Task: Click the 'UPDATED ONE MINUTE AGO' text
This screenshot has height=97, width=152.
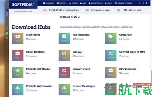Action: [x=23, y=11]
